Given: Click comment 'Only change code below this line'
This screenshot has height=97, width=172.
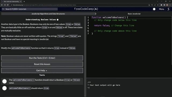Looking at the screenshot, I should [115, 20].
